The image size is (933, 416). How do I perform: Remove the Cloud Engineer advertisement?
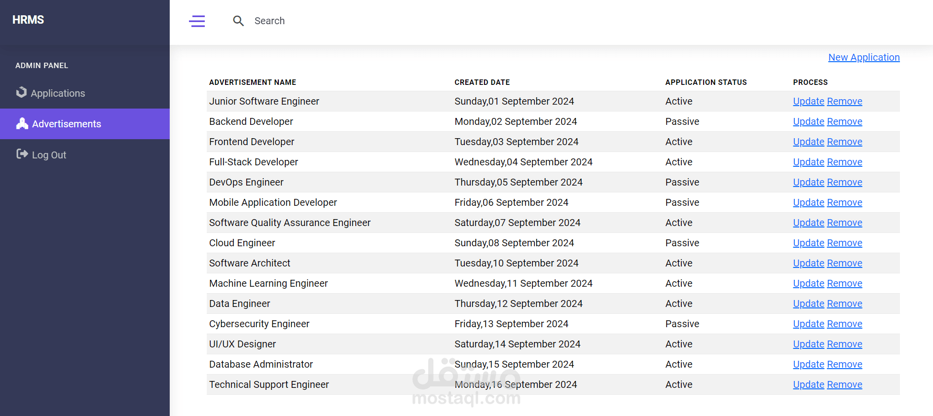[845, 243]
